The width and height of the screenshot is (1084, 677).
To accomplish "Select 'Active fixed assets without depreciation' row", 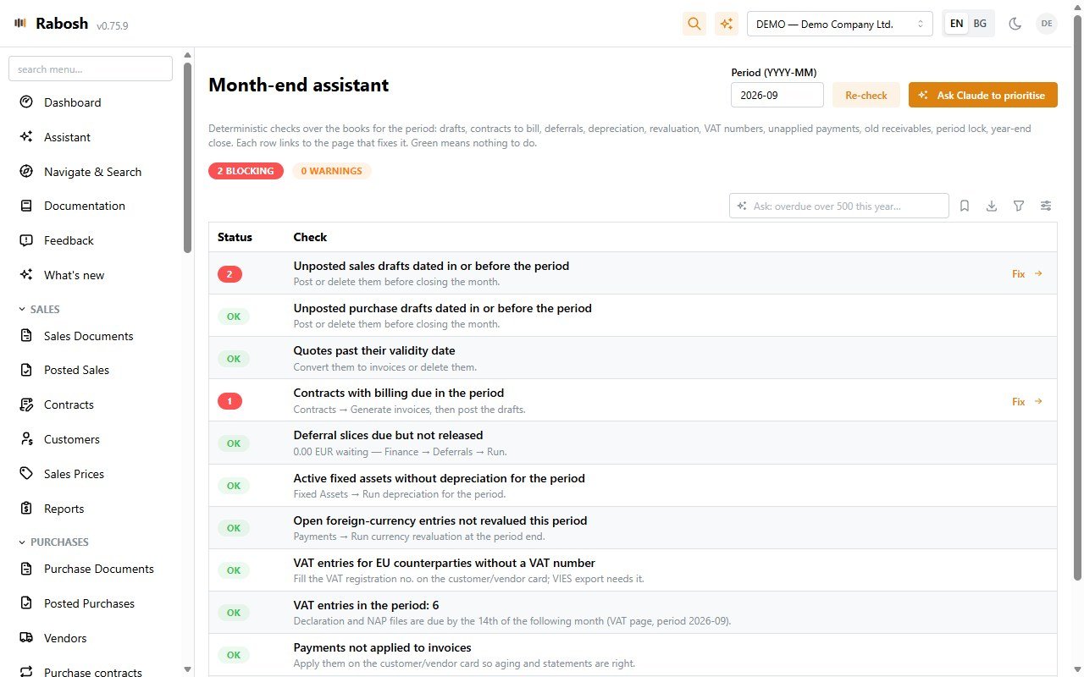I will pyautogui.click(x=633, y=485).
